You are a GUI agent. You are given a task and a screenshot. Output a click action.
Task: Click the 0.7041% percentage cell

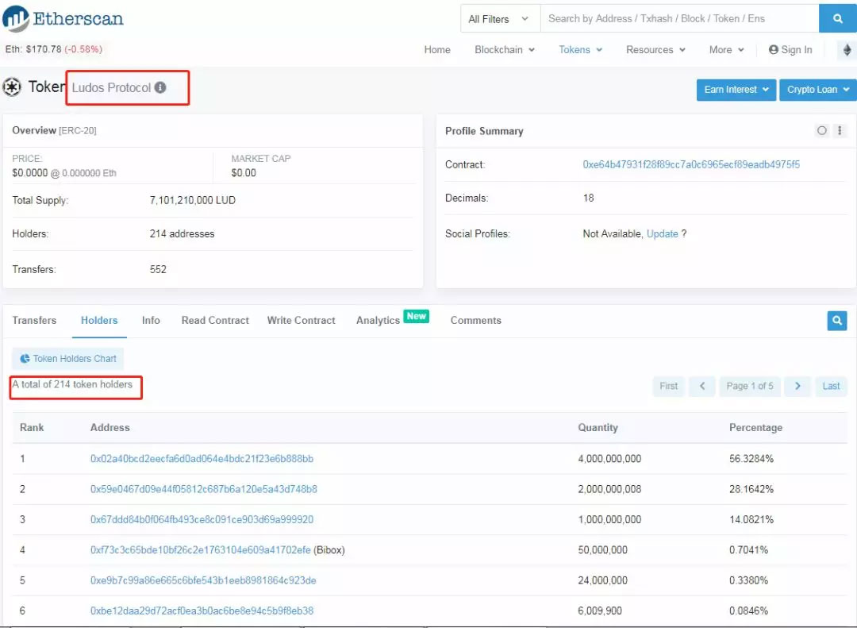coord(749,550)
